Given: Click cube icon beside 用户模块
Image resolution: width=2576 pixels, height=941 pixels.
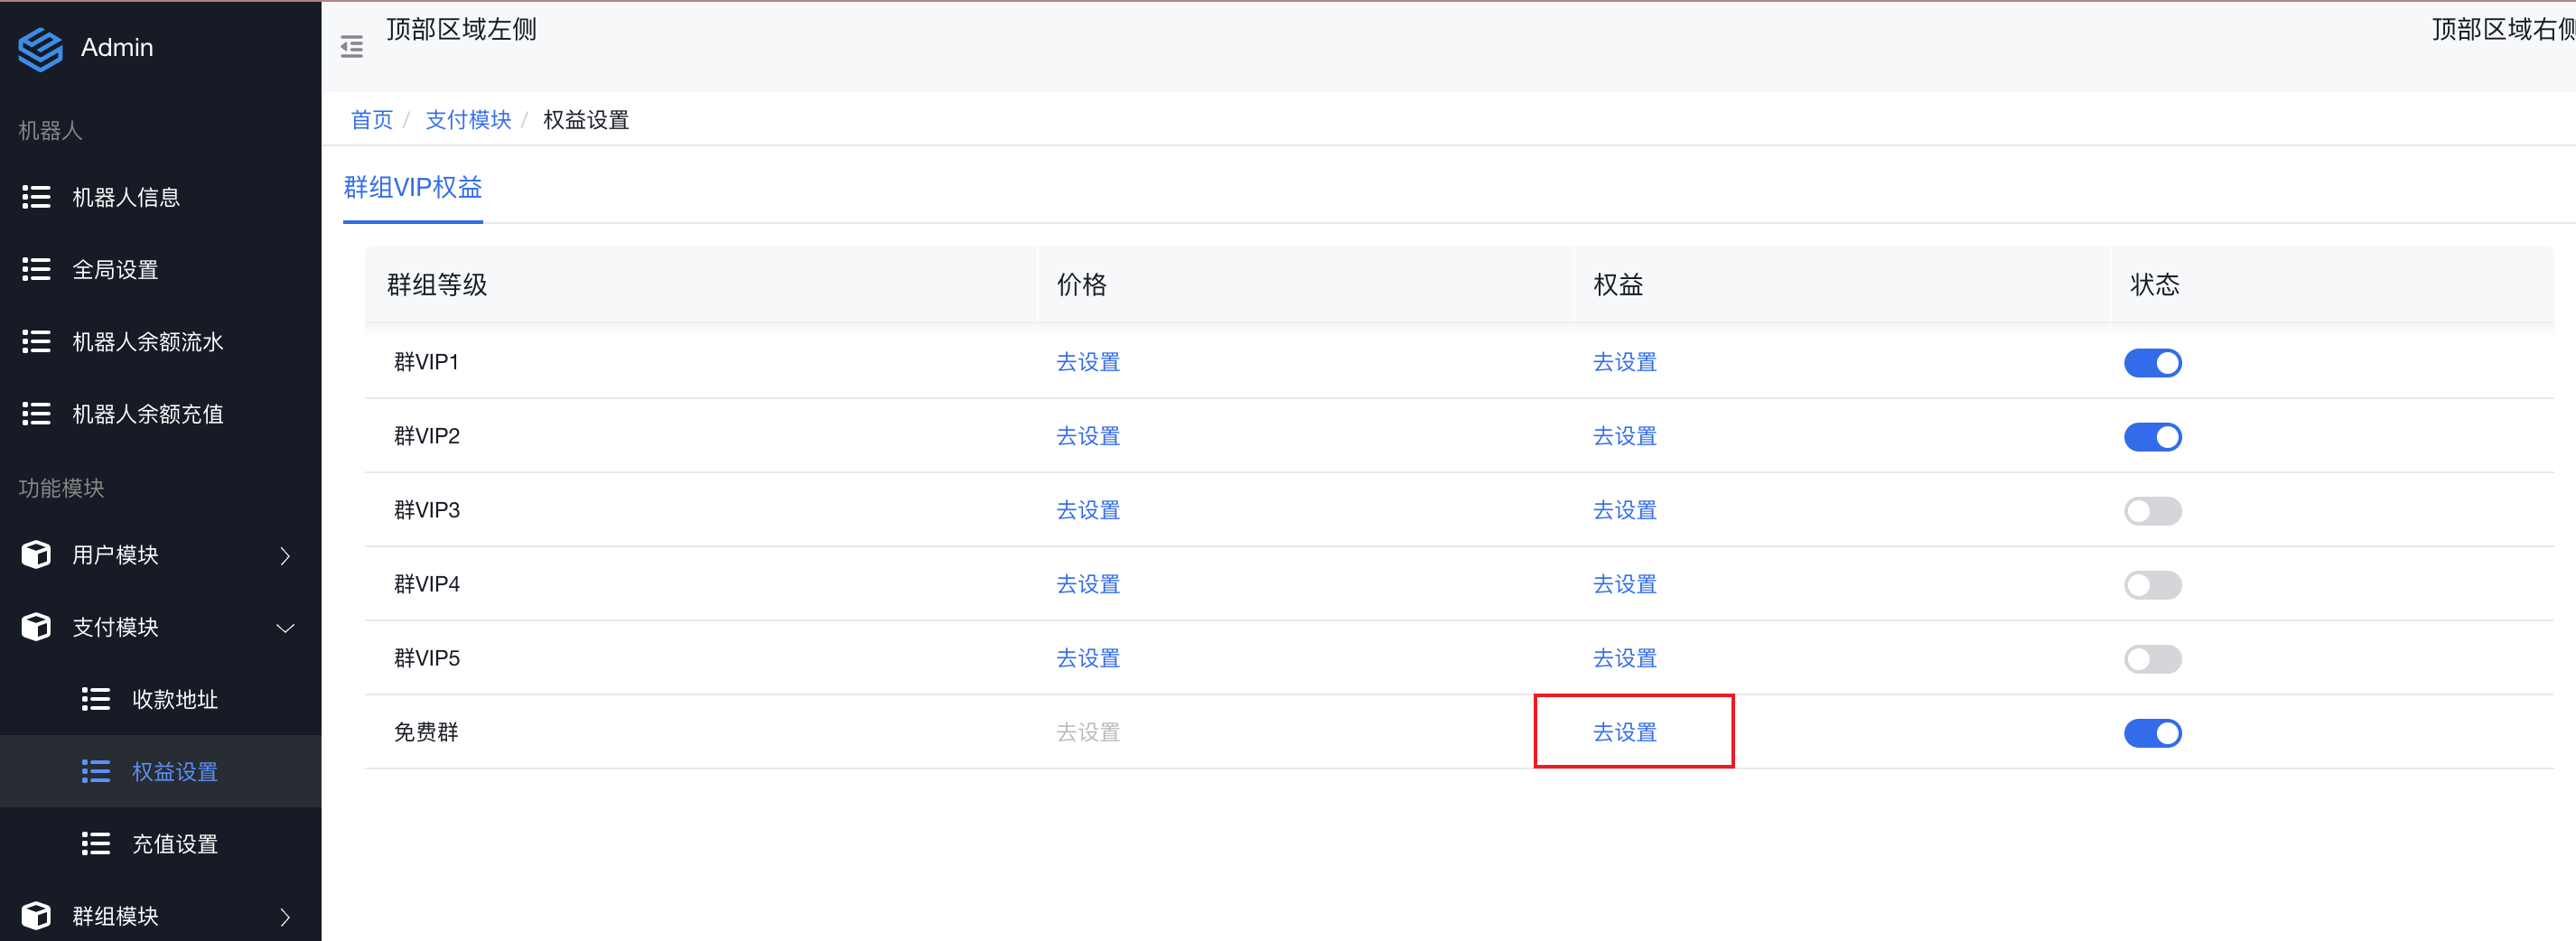Looking at the screenshot, I should pyautogui.click(x=37, y=555).
